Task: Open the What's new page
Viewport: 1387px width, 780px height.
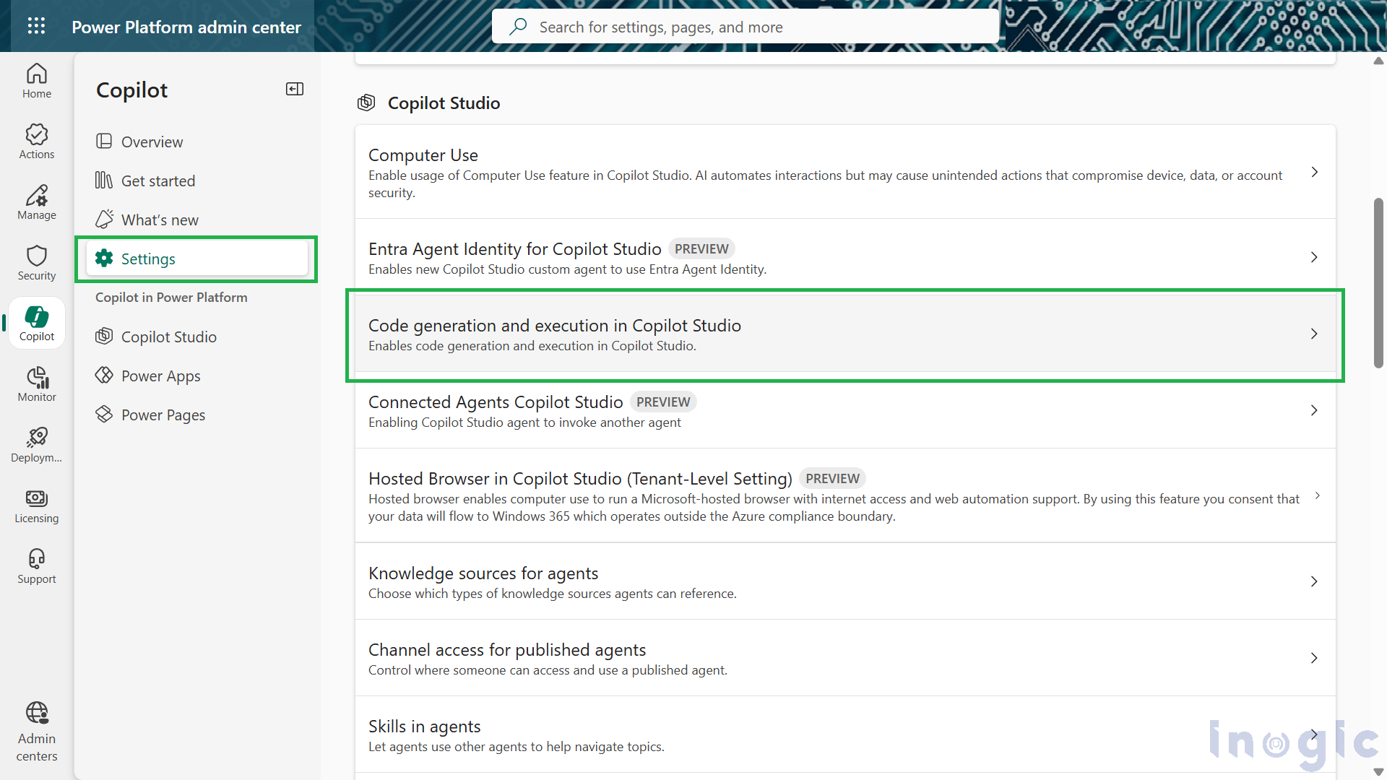Action: point(160,220)
